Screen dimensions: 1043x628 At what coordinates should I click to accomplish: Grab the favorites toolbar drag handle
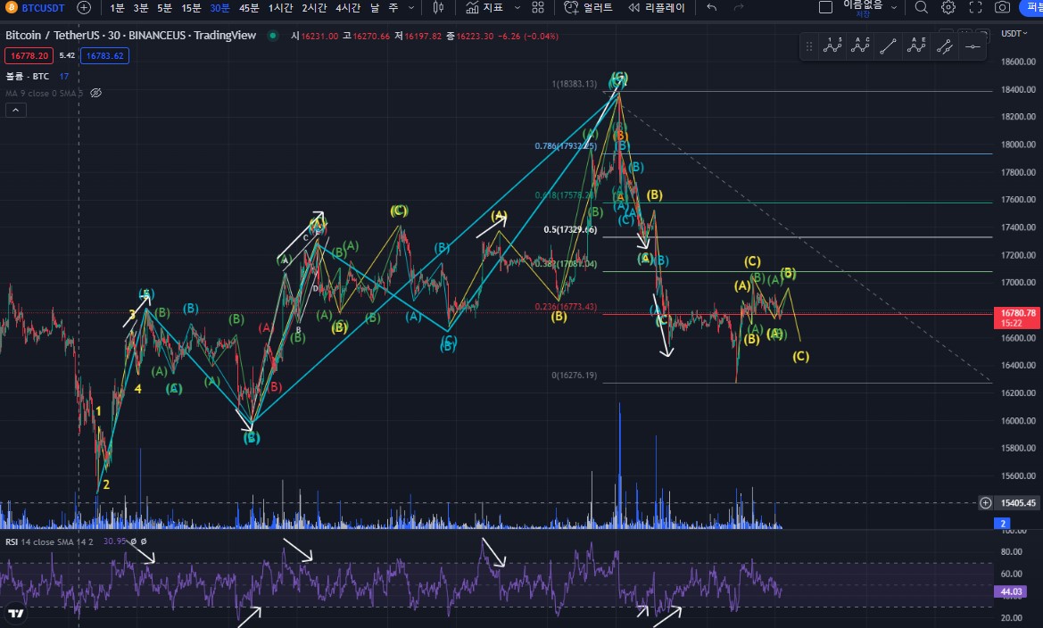click(809, 46)
